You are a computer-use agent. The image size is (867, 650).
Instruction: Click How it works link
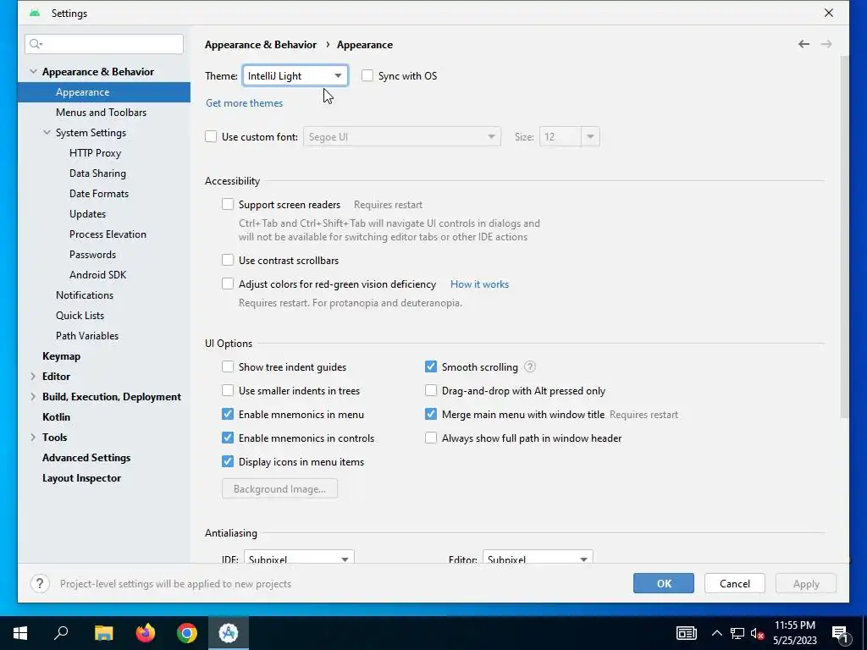pos(479,284)
